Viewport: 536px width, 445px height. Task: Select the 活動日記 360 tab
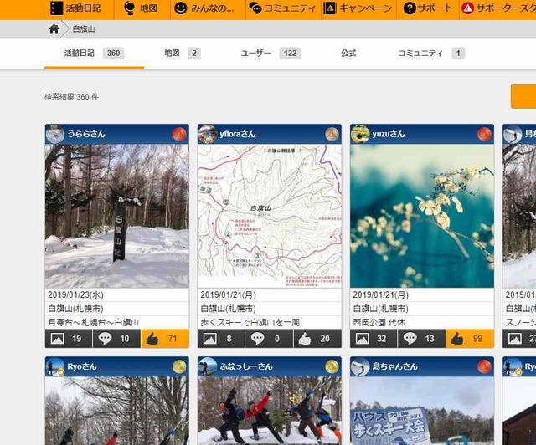[x=94, y=54]
